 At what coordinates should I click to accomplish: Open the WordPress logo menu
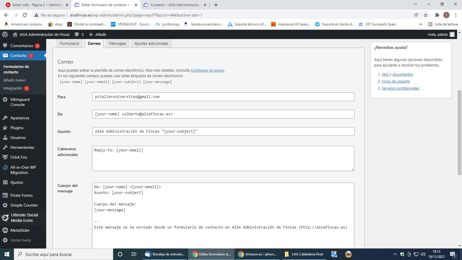click(5, 34)
